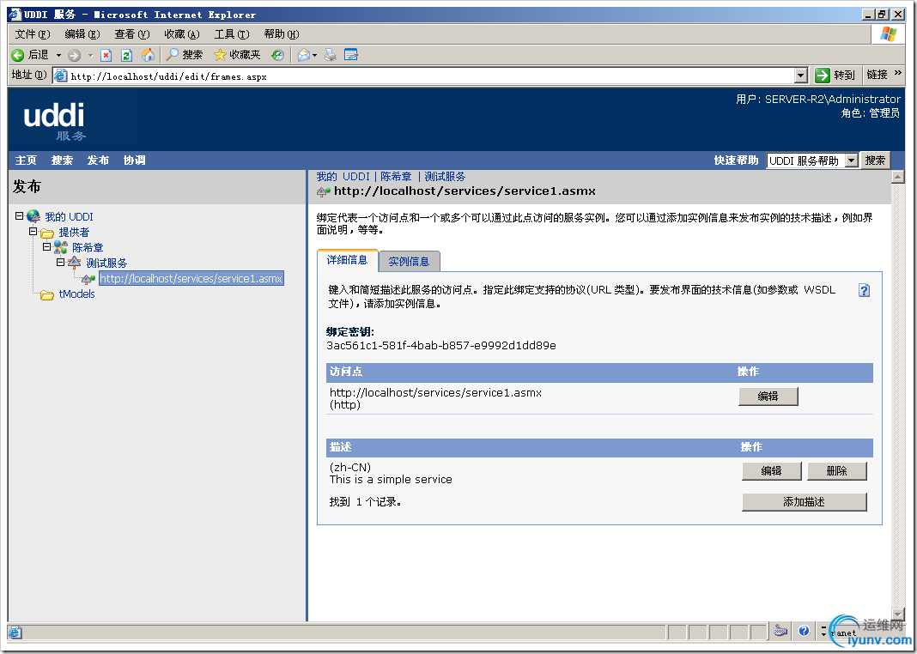The width and height of the screenshot is (917, 654).
Task: Select tModels folder in the tree
Action: pos(76,294)
